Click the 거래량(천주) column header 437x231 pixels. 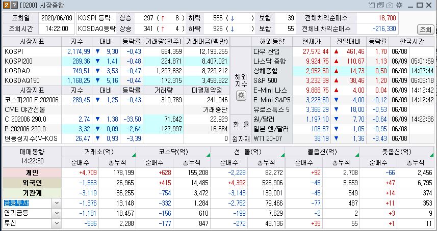(163, 42)
